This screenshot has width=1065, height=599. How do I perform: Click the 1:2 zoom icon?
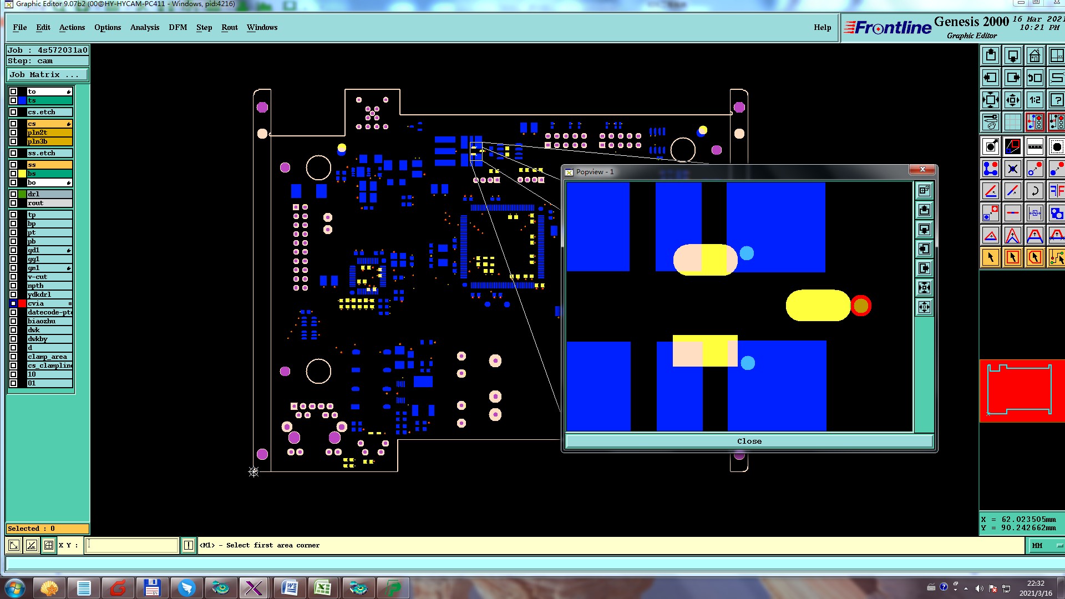click(1034, 100)
